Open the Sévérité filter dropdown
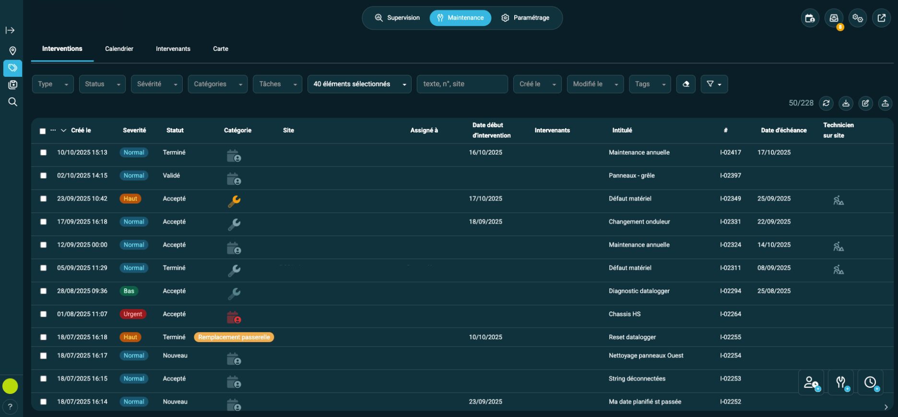 (x=156, y=84)
